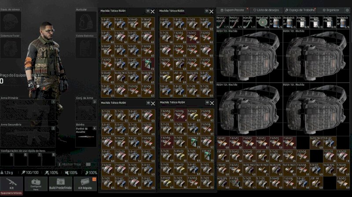352x197 pixels.
Task: Click the info icon beside Mostrar Traje
Action: [x=59, y=164]
